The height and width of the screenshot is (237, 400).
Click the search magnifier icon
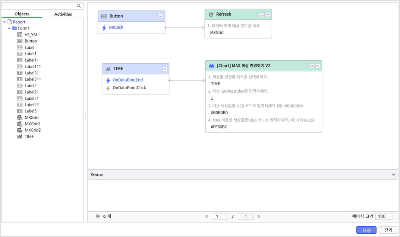tap(79, 6)
